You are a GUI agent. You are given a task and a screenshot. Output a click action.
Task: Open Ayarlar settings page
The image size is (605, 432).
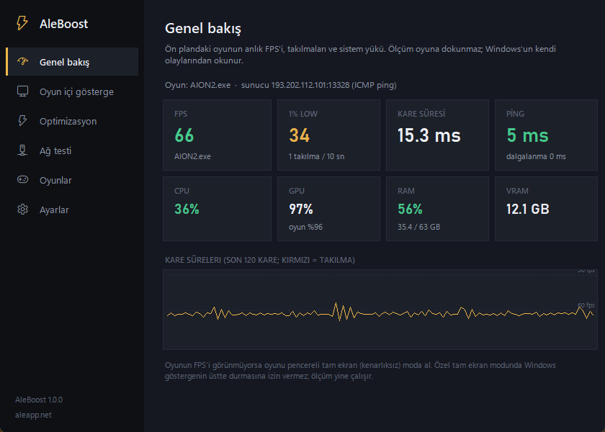pyautogui.click(x=72, y=210)
